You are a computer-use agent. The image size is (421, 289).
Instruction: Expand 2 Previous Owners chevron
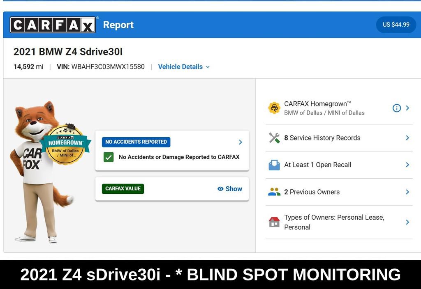(x=407, y=192)
